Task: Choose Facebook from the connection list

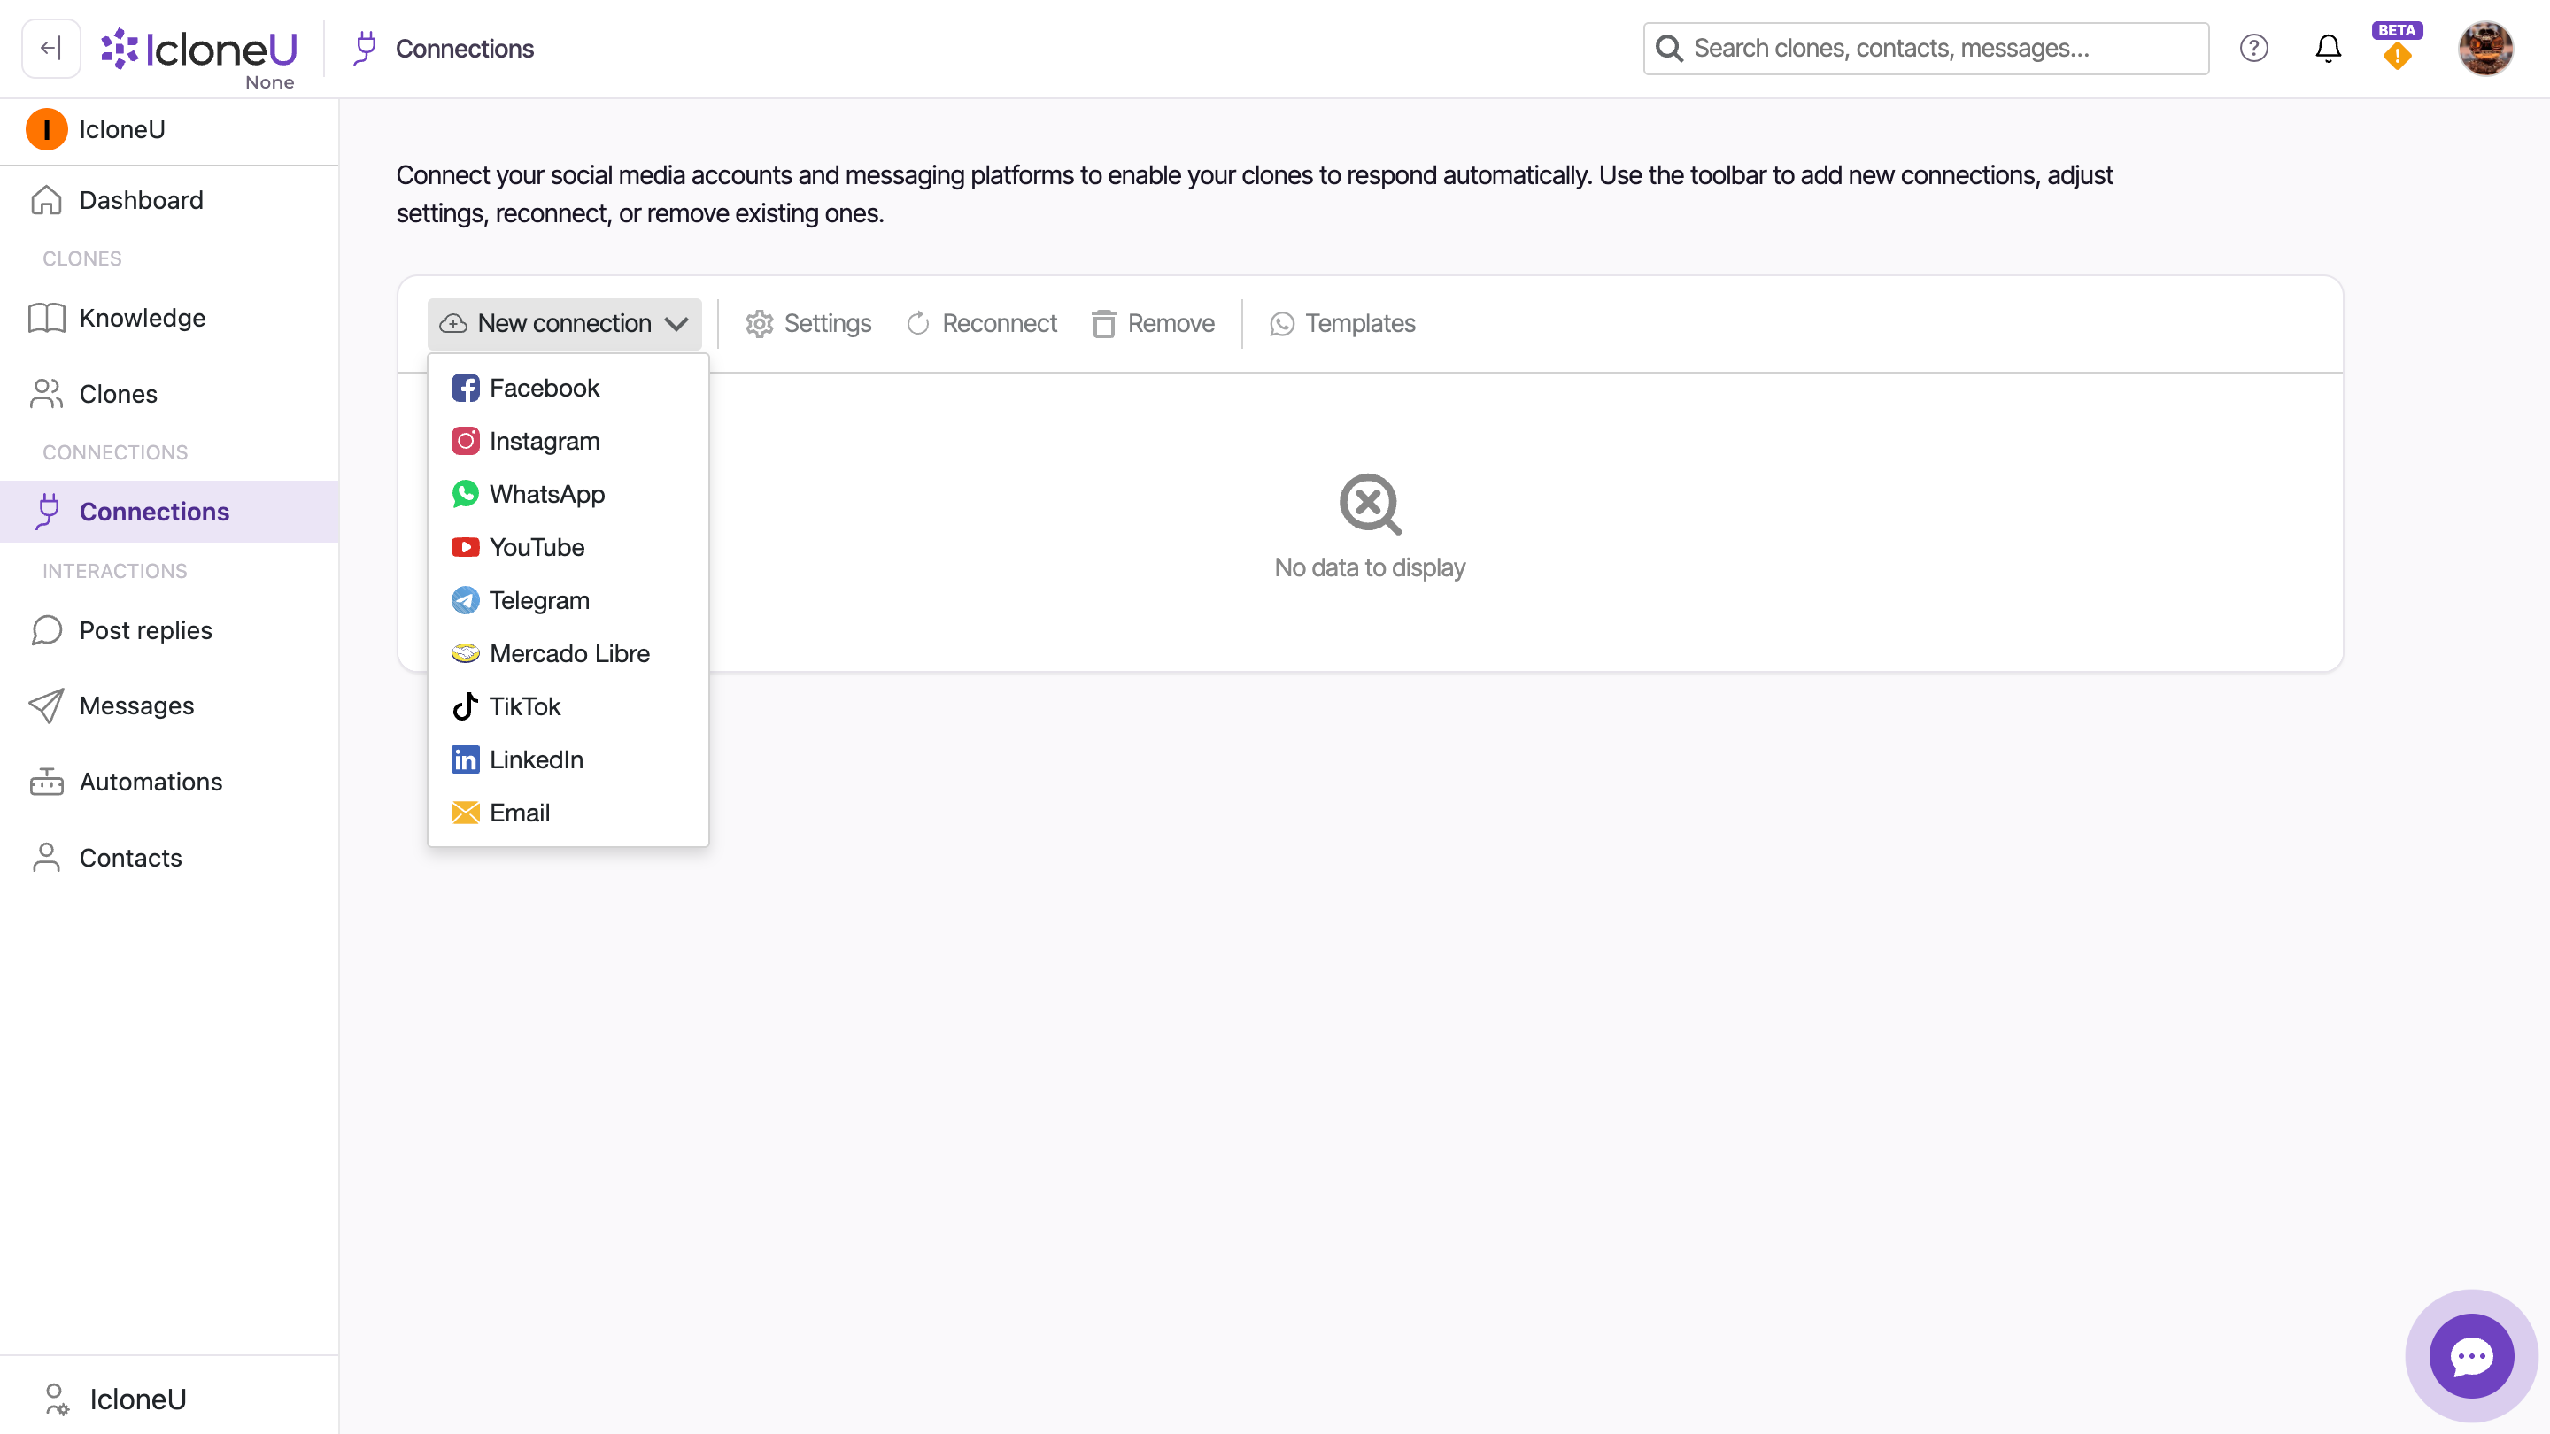Action: (x=568, y=388)
